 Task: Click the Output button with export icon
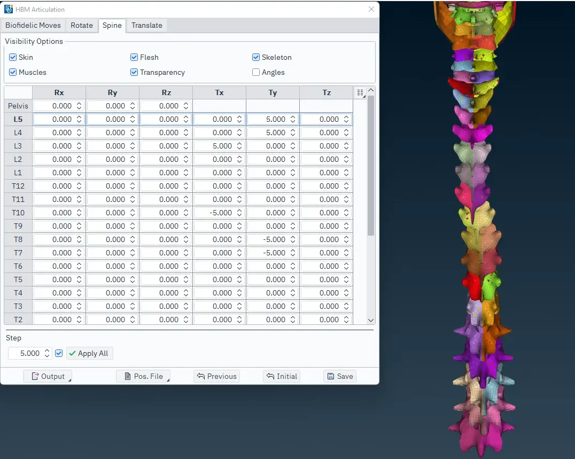(48, 377)
